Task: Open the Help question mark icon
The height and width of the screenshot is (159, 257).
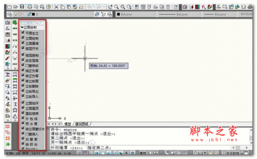Action: pos(176,7)
